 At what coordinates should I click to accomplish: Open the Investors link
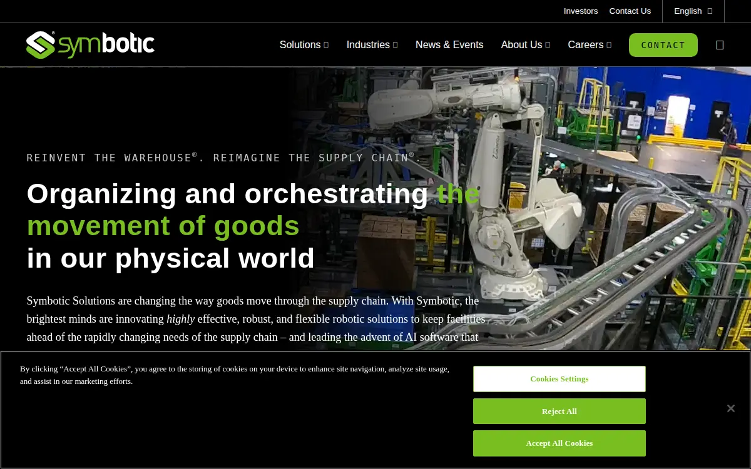[581, 11]
